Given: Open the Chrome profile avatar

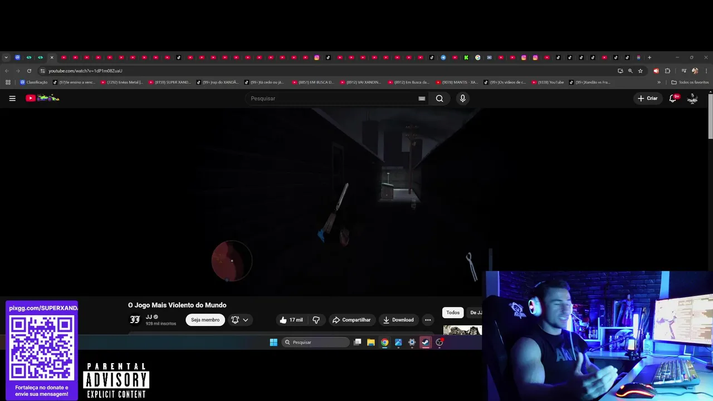Looking at the screenshot, I should tap(695, 71).
